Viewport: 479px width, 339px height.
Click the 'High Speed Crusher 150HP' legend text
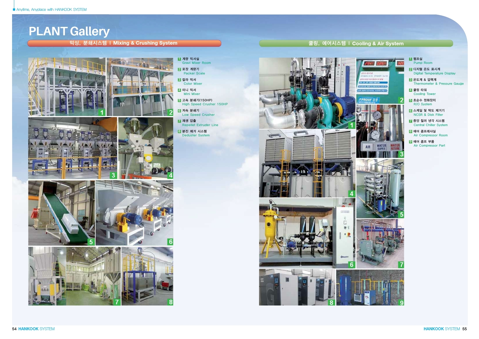click(205, 104)
